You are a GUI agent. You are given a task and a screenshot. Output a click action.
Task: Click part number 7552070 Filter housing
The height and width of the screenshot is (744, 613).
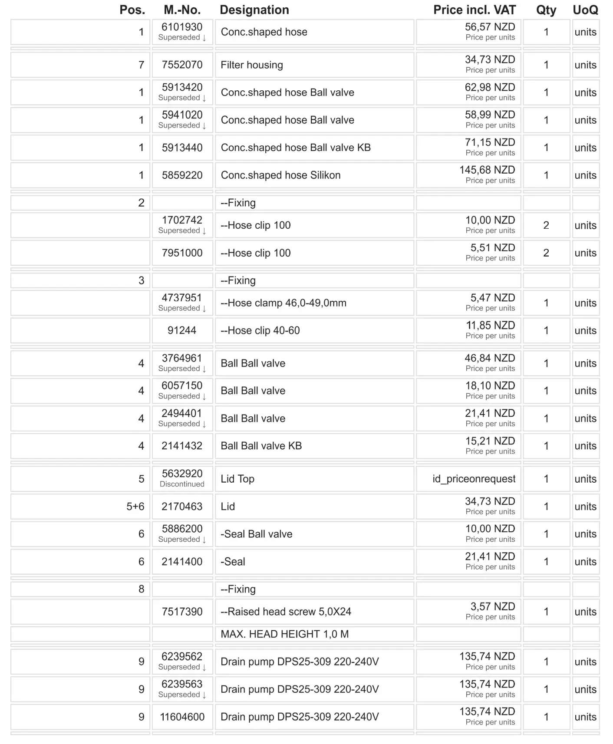(x=182, y=65)
